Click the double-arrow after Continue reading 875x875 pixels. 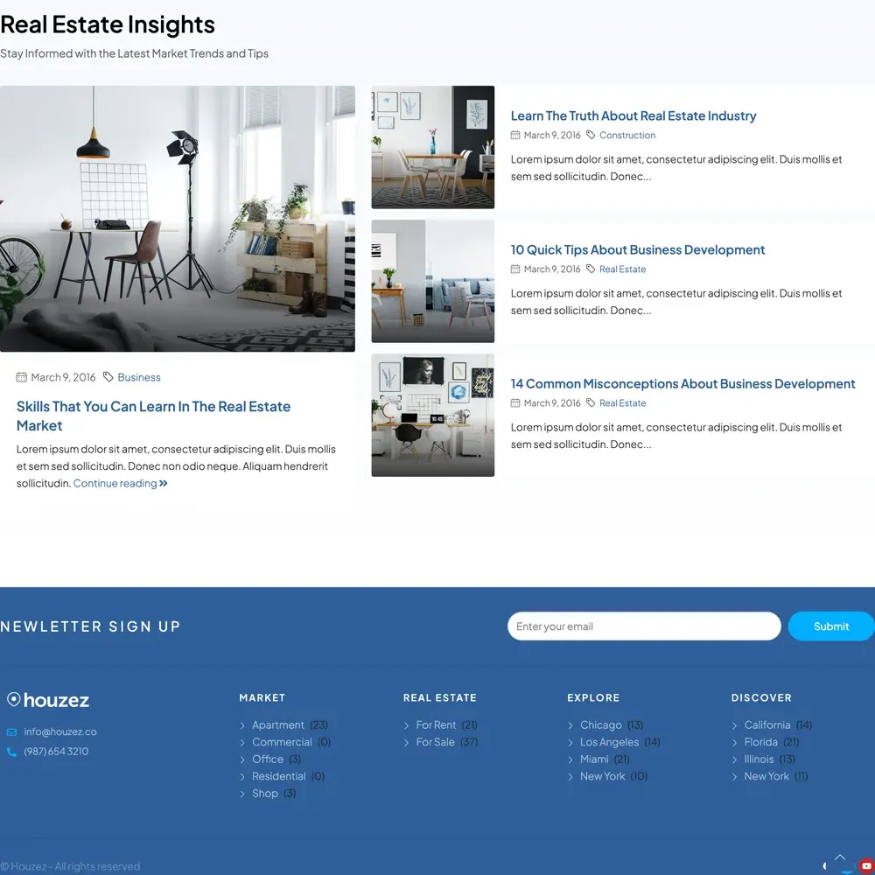[x=164, y=484]
